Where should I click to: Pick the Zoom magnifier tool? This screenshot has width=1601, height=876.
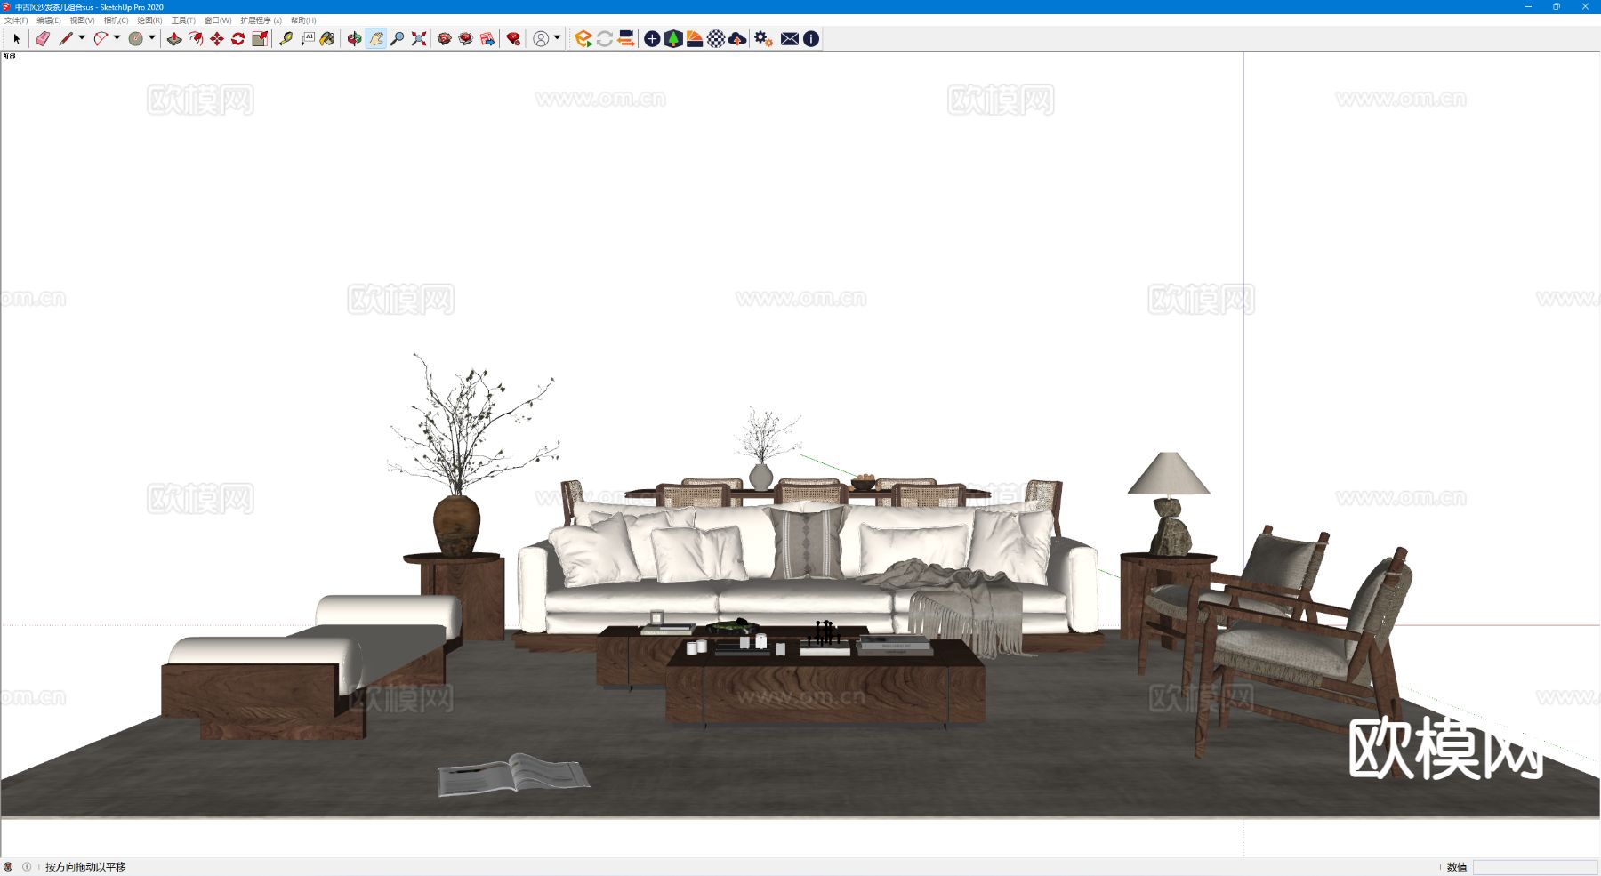(397, 39)
